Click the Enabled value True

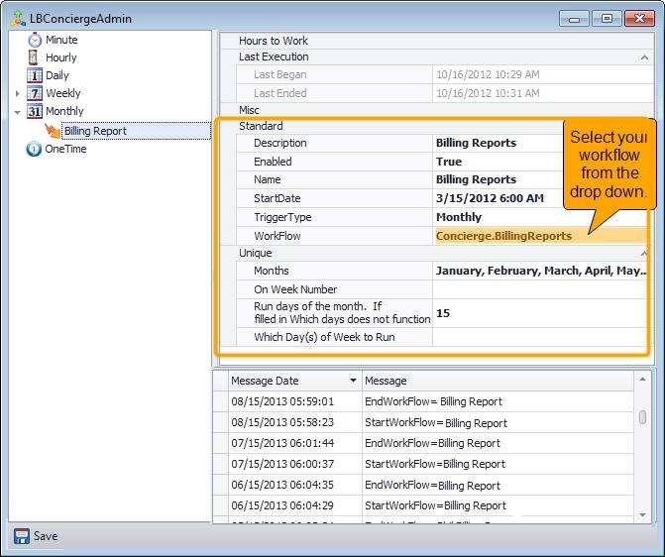click(449, 162)
